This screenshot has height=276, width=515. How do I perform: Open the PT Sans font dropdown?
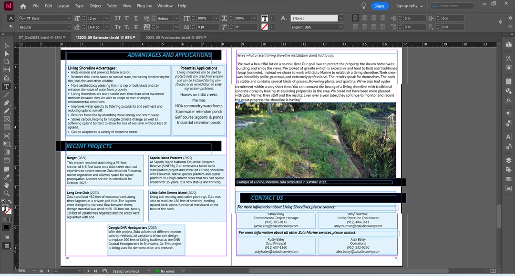point(45,19)
